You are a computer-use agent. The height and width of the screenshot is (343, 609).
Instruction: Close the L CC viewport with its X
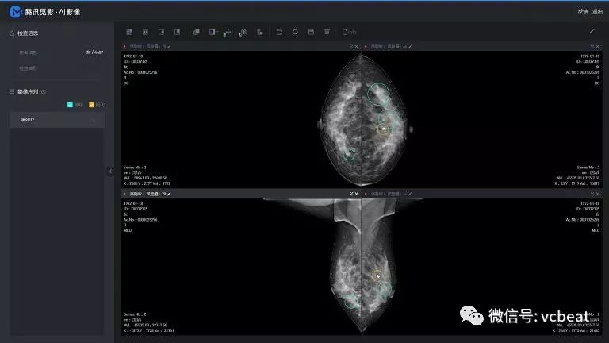pos(598,47)
